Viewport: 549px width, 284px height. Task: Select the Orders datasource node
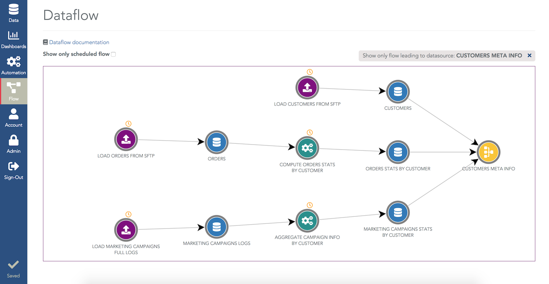pos(216,142)
